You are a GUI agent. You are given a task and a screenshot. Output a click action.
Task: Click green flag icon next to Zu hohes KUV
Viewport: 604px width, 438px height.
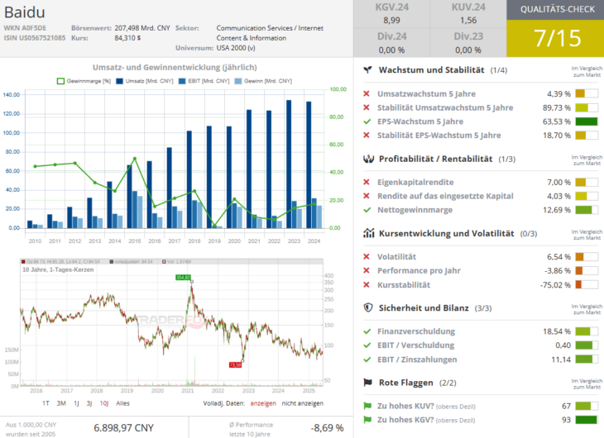pos(367,406)
